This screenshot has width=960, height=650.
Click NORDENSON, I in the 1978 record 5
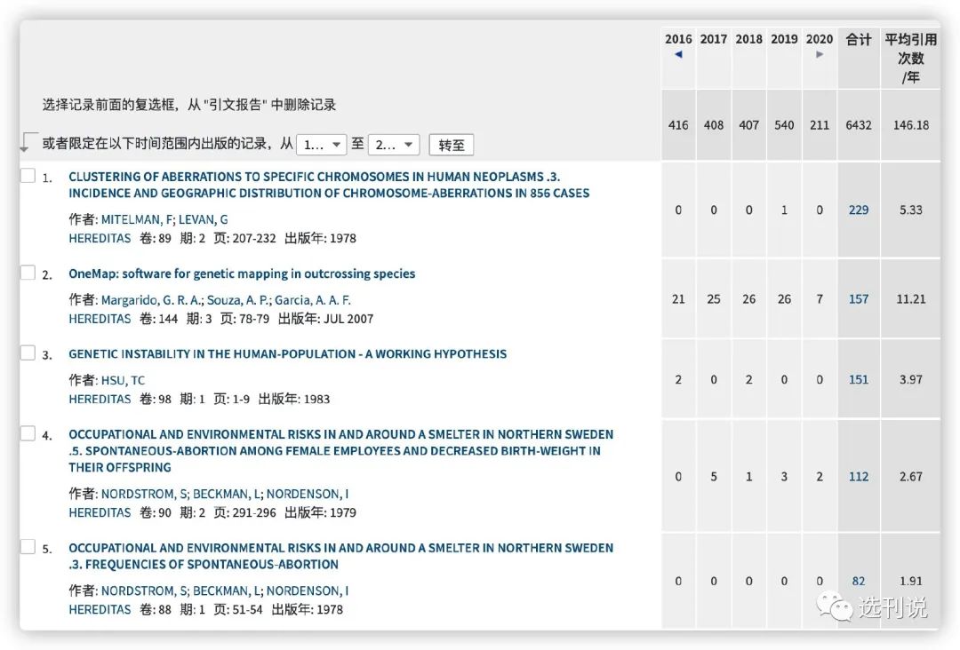(x=308, y=591)
